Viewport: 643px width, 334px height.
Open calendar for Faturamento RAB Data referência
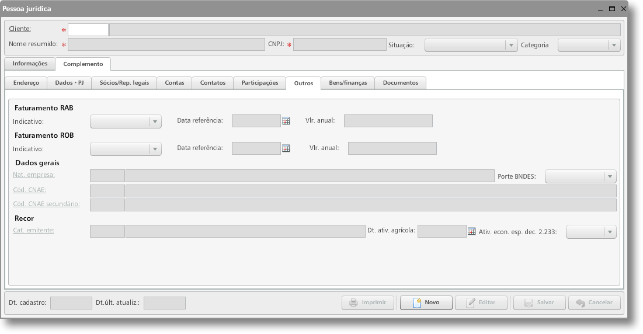286,121
